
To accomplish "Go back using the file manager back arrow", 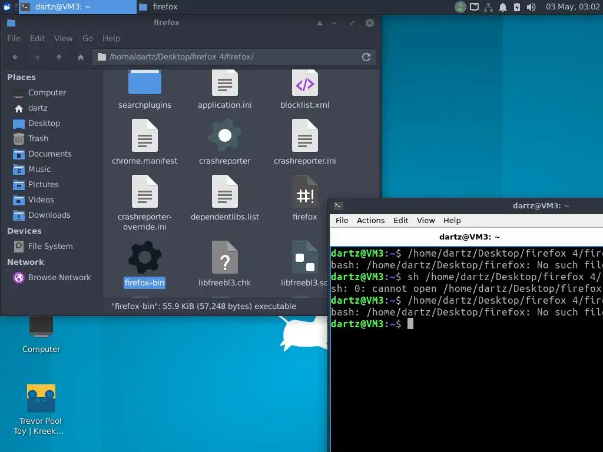I will 15,57.
